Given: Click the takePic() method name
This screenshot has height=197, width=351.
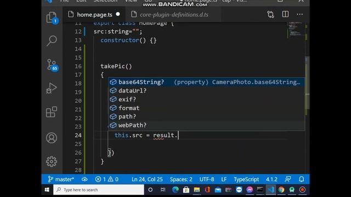Looking at the screenshot, I should click(116, 66).
